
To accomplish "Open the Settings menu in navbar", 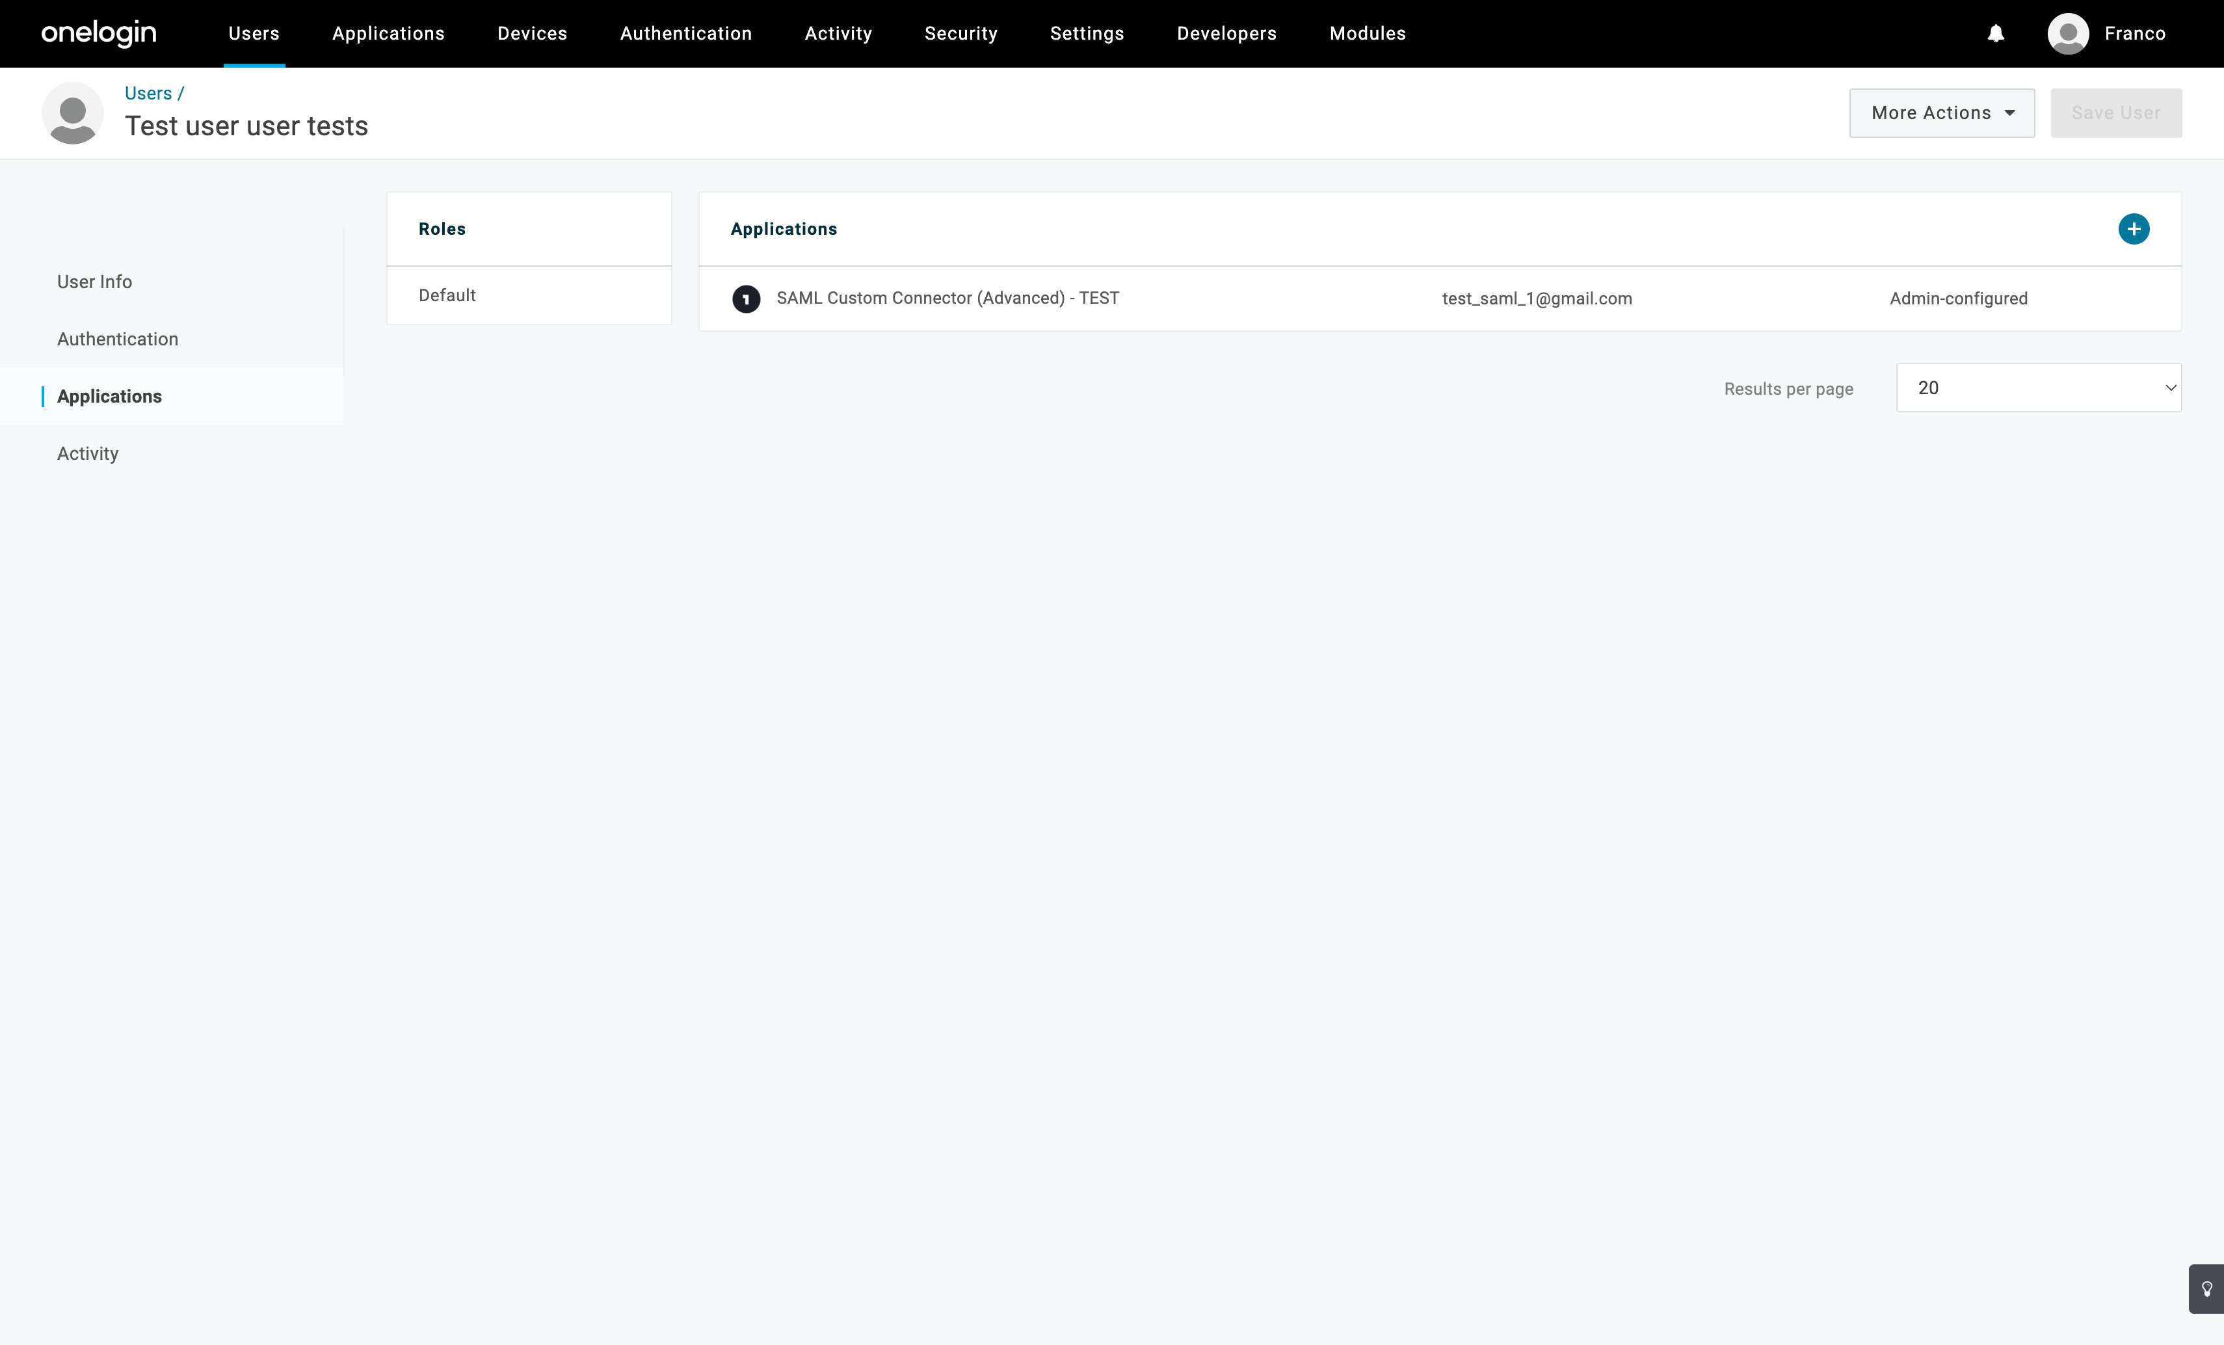I will point(1086,33).
